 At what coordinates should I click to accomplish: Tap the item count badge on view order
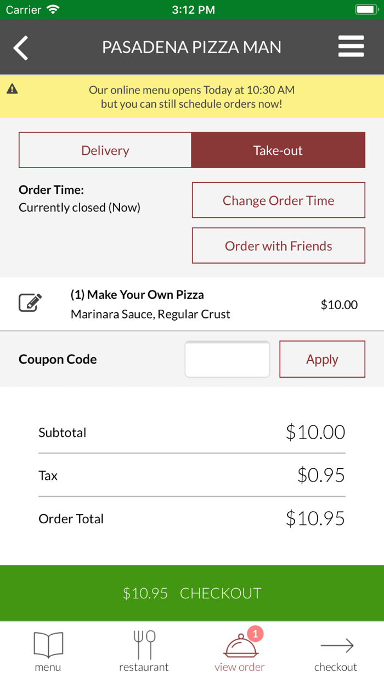[x=255, y=633]
